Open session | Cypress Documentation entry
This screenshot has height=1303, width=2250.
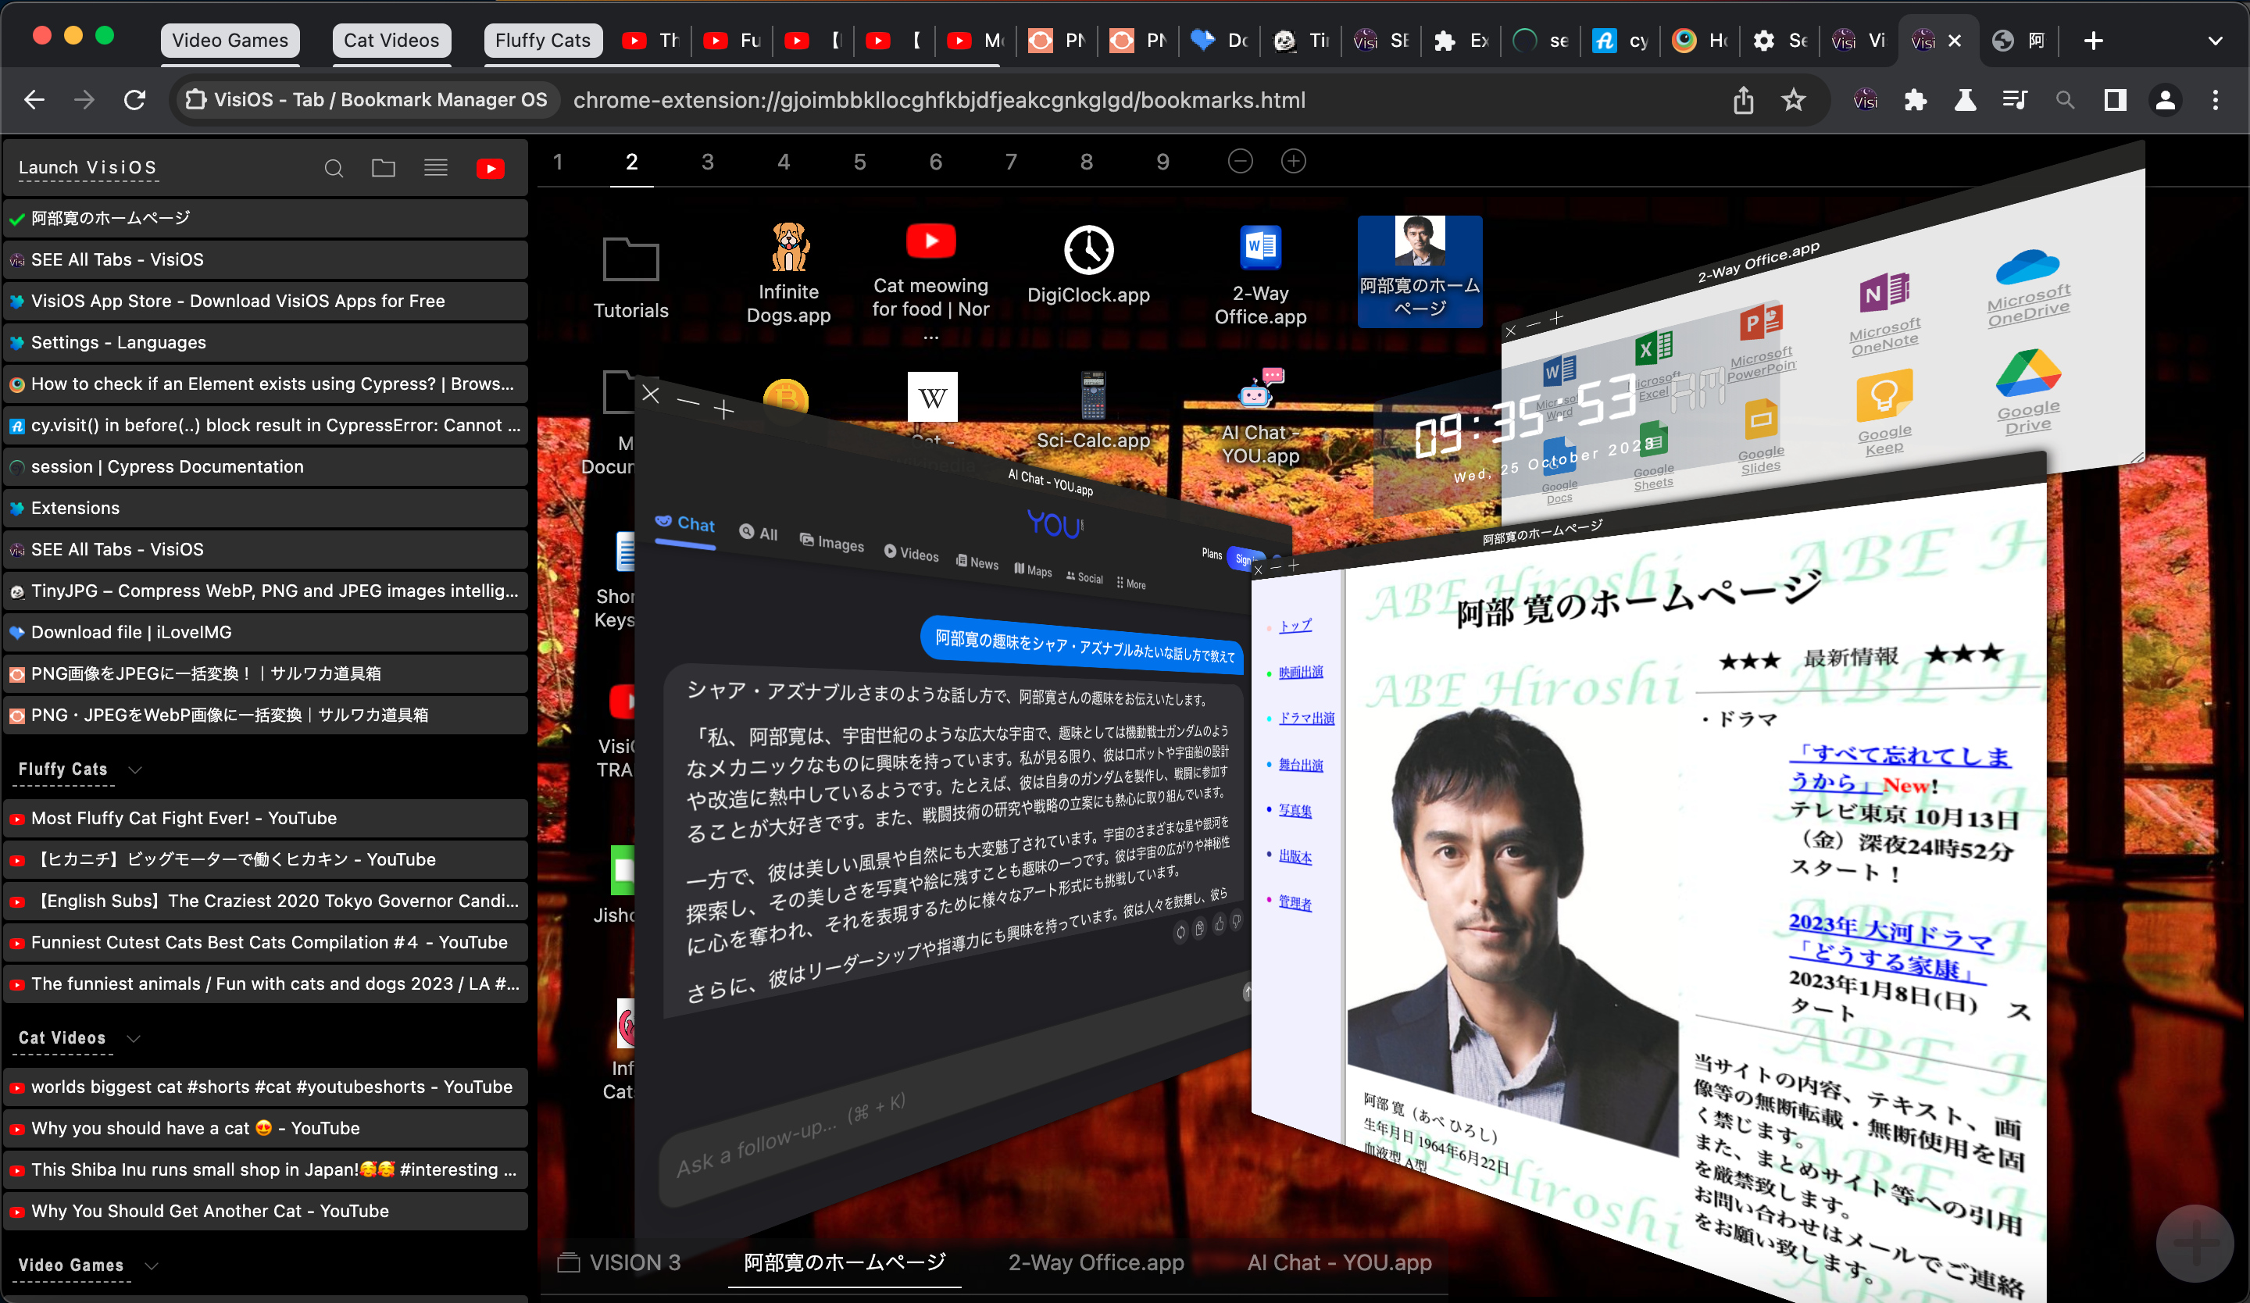point(265,467)
